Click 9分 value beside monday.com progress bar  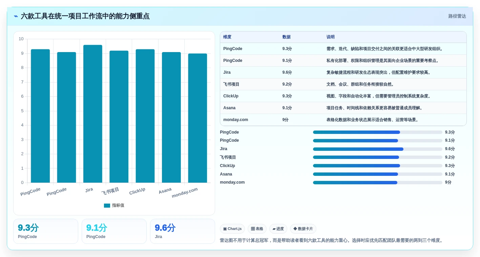coord(448,183)
